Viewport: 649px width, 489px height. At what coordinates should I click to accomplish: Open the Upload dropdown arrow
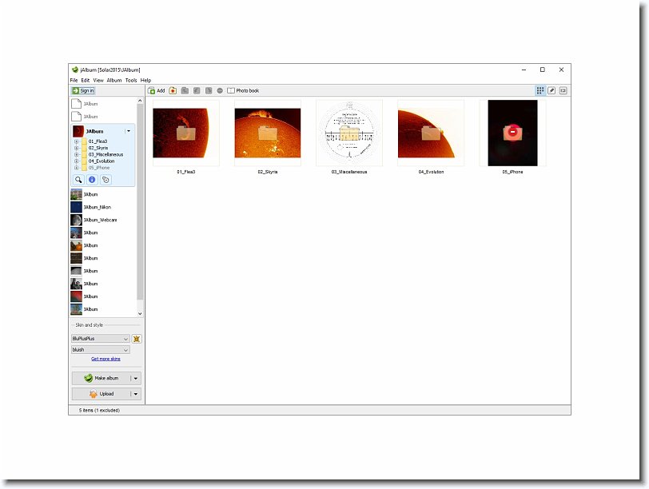(136, 394)
